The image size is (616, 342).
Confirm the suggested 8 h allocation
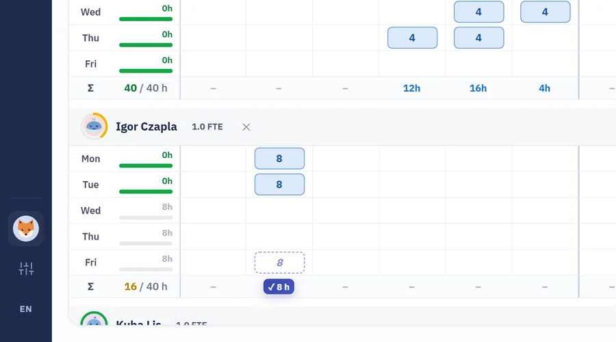(279, 287)
